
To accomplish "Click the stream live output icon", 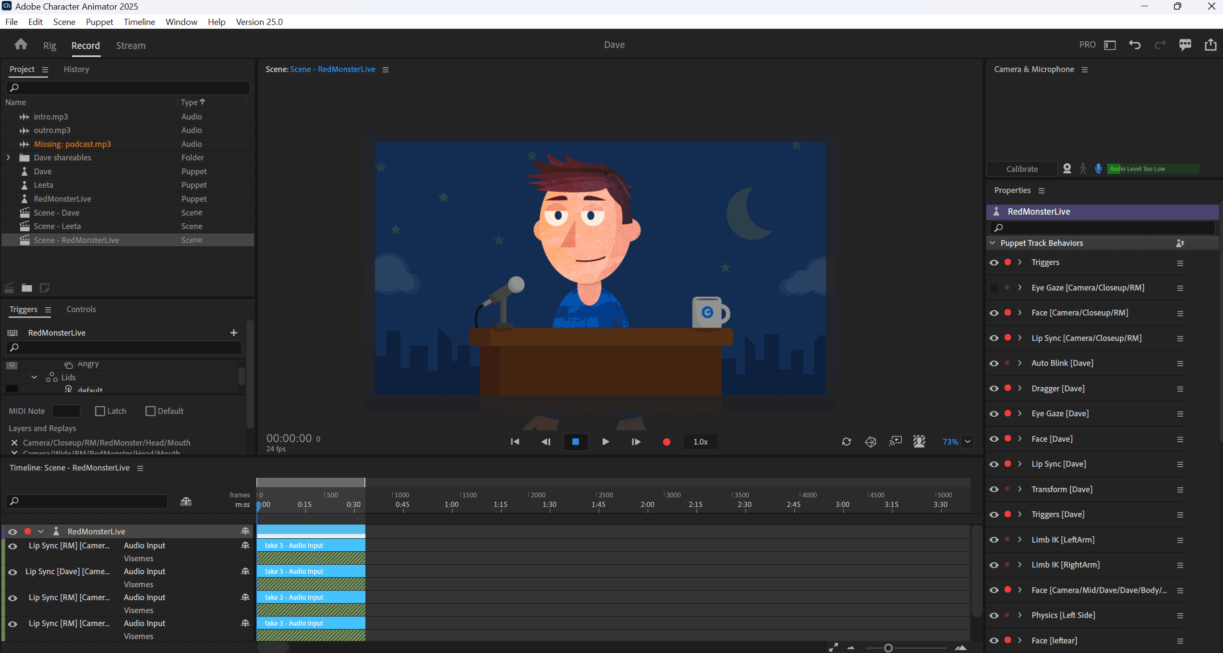I will tap(895, 441).
